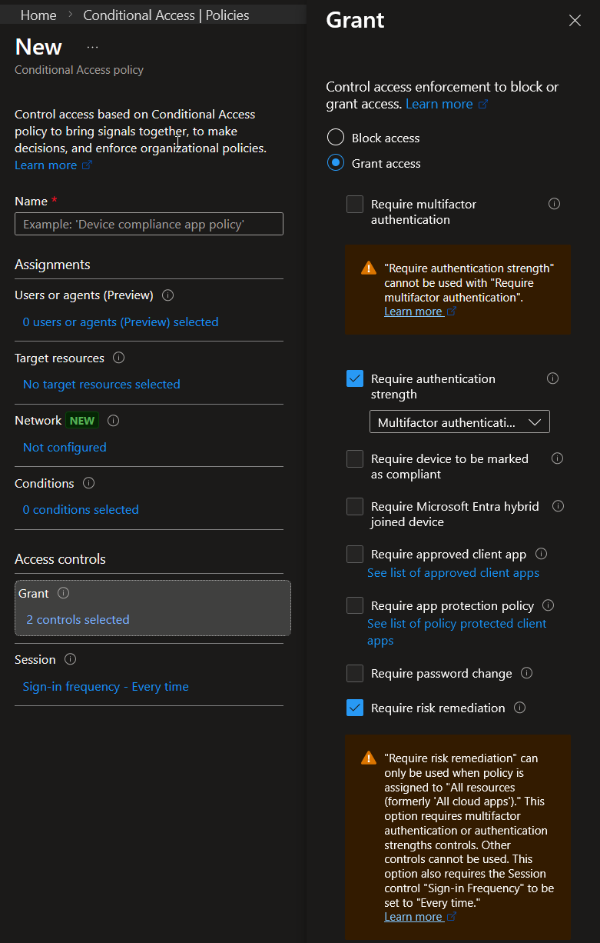Click info icon beside Target resources

pos(118,358)
